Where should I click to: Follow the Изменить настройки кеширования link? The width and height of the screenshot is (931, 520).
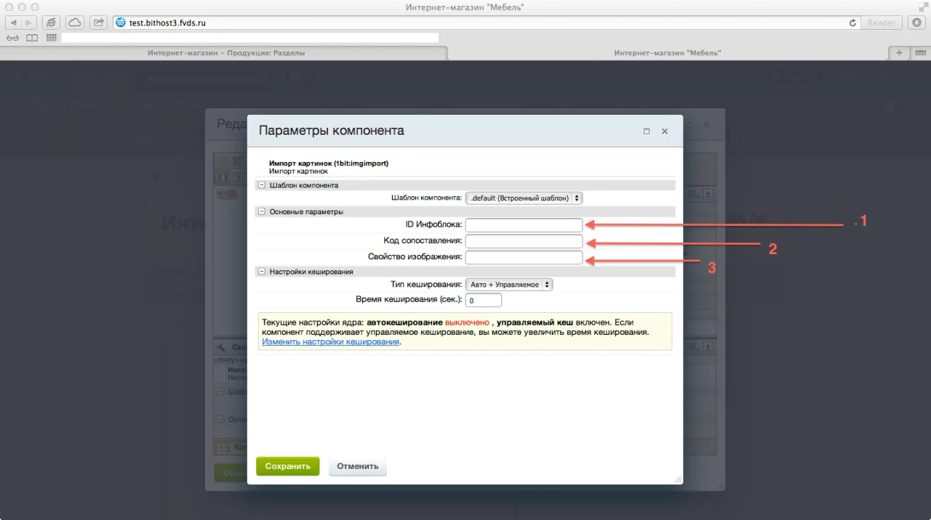[x=330, y=341]
